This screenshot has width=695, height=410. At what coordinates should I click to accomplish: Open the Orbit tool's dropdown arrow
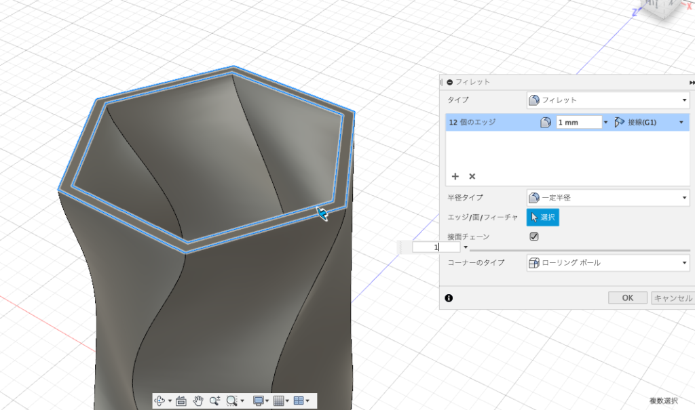tap(170, 401)
